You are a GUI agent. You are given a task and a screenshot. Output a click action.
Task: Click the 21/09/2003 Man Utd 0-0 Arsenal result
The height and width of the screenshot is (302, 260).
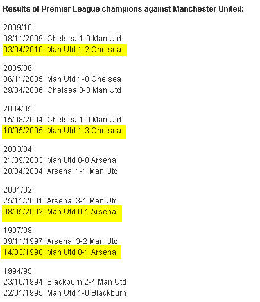61,160
